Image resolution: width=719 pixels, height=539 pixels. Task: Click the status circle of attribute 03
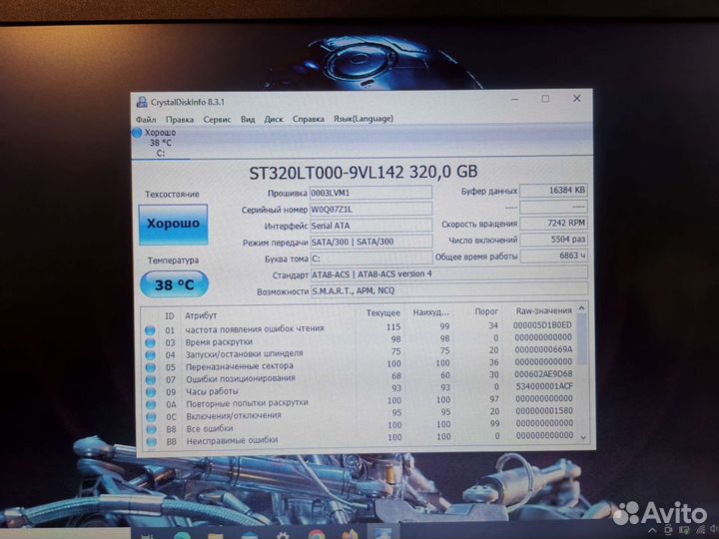150,342
